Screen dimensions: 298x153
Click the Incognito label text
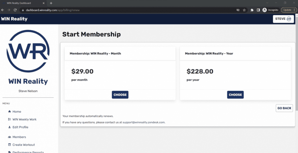[273, 10]
